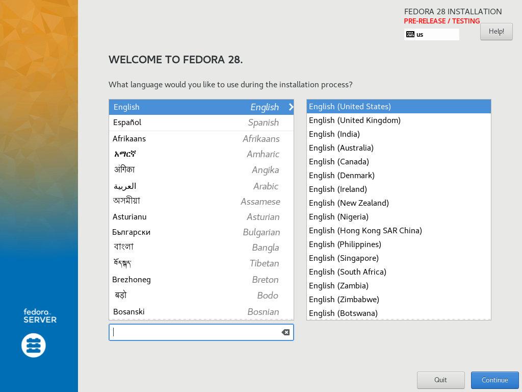Click the Continue button
This screenshot has height=392, width=522.
coord(494,380)
